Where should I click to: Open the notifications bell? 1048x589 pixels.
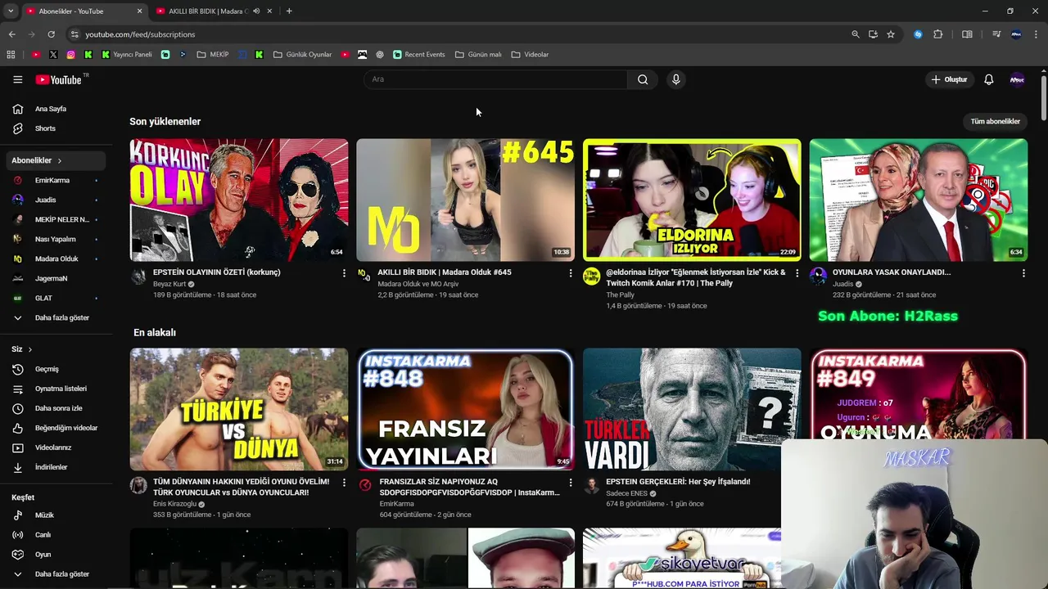(988, 79)
